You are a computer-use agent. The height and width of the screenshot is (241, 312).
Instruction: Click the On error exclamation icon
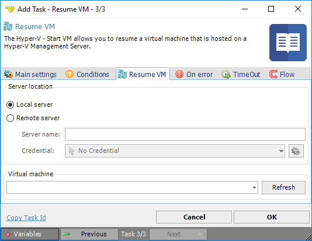tap(179, 74)
